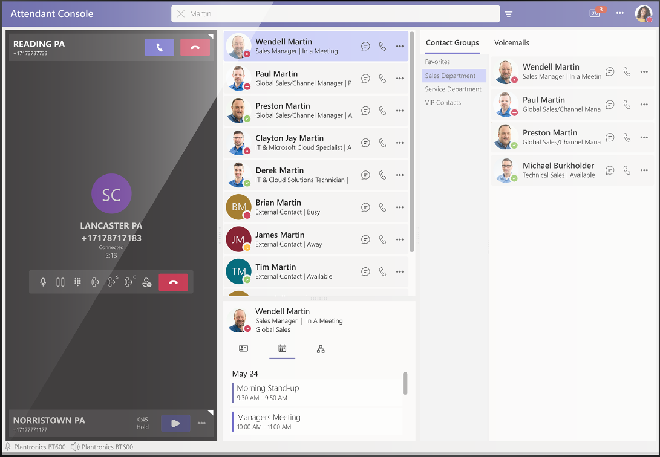This screenshot has height=457, width=660.
Task: Open the header more options menu
Action: (x=619, y=13)
